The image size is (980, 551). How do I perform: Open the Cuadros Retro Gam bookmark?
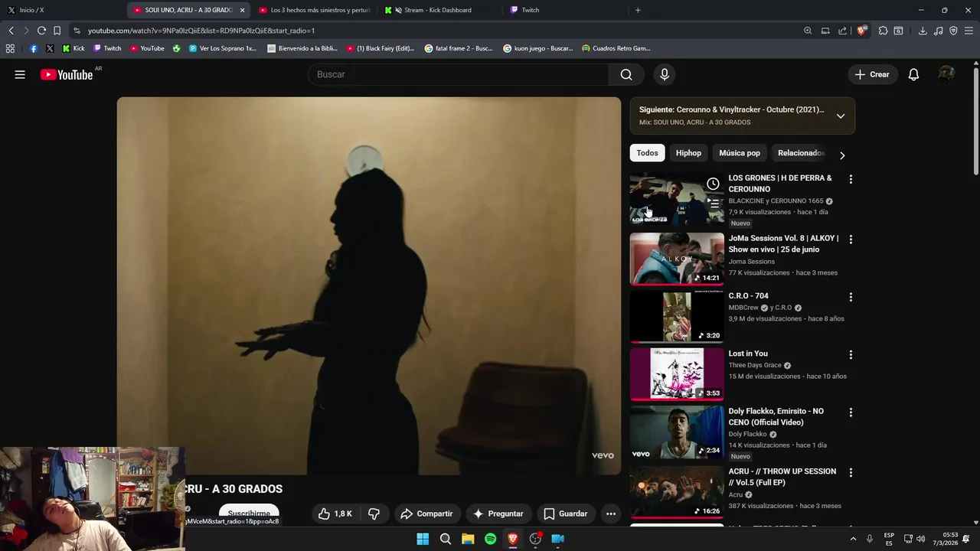click(616, 48)
